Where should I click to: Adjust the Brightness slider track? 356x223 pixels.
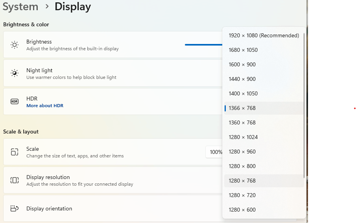(204, 45)
